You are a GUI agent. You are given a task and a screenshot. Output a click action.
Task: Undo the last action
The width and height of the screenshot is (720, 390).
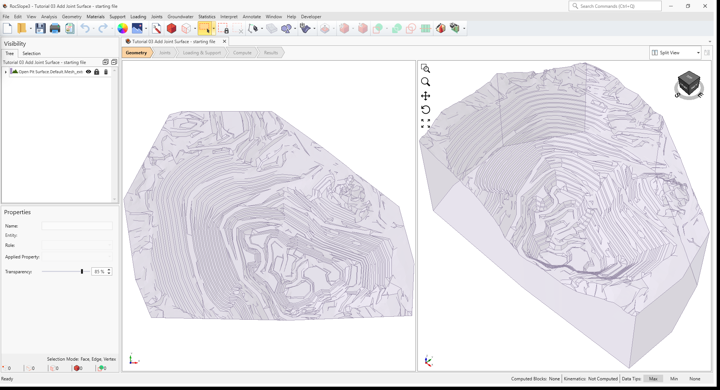click(x=85, y=28)
